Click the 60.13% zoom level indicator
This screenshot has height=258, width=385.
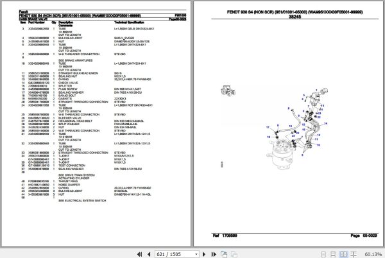pos(373,254)
